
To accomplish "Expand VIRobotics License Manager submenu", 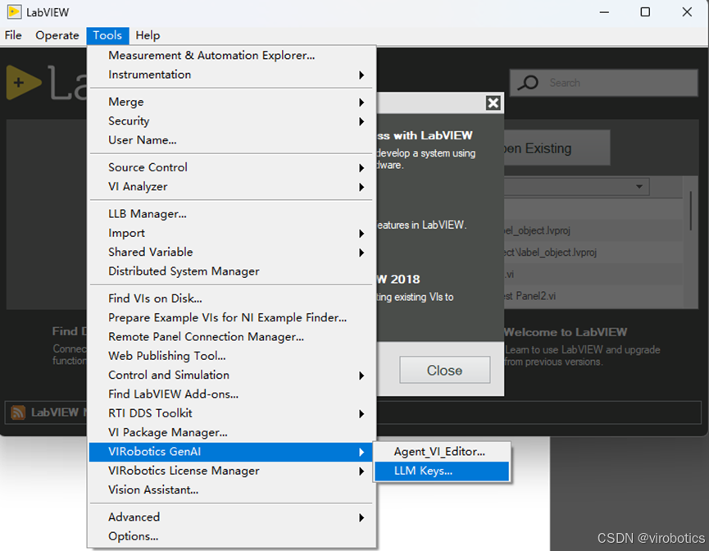I will 231,471.
